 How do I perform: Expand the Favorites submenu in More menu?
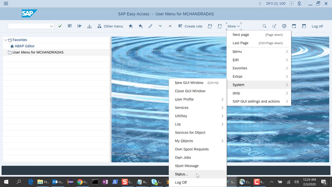click(x=259, y=68)
